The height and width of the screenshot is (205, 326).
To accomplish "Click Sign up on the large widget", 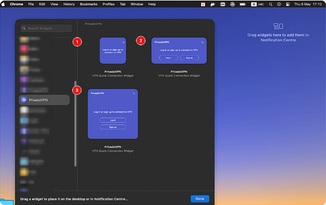I will tap(113, 127).
